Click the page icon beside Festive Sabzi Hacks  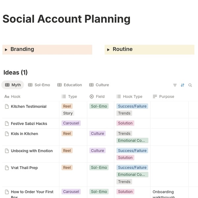click(7, 123)
